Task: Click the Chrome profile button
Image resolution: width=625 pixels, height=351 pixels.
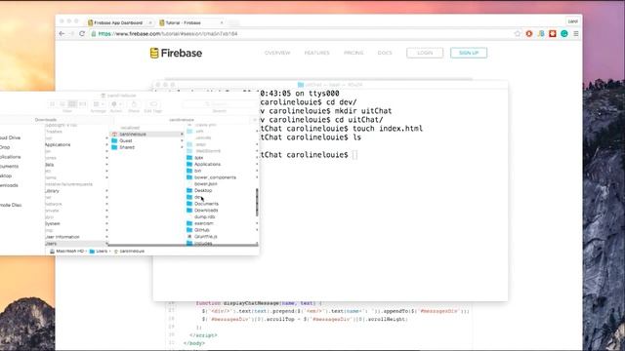Action: [x=573, y=21]
